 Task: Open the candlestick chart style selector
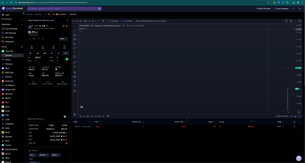tap(103, 21)
